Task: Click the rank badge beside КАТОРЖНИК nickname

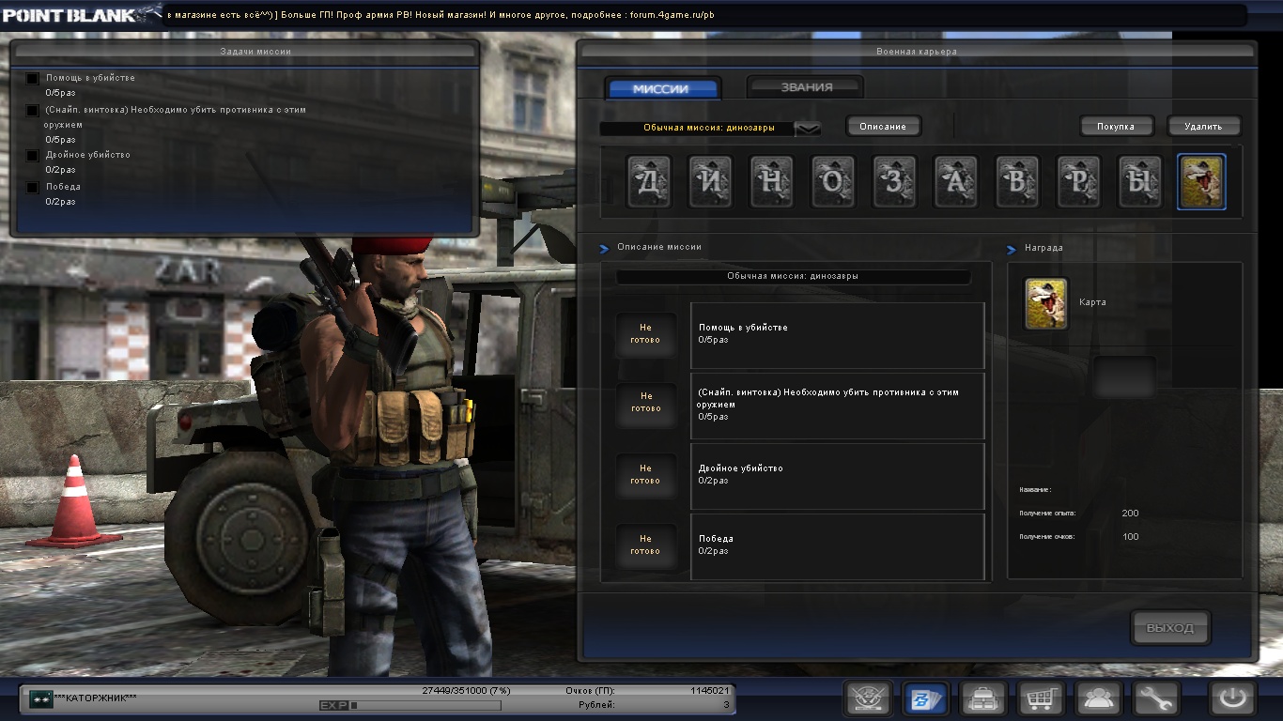Action: (40, 698)
